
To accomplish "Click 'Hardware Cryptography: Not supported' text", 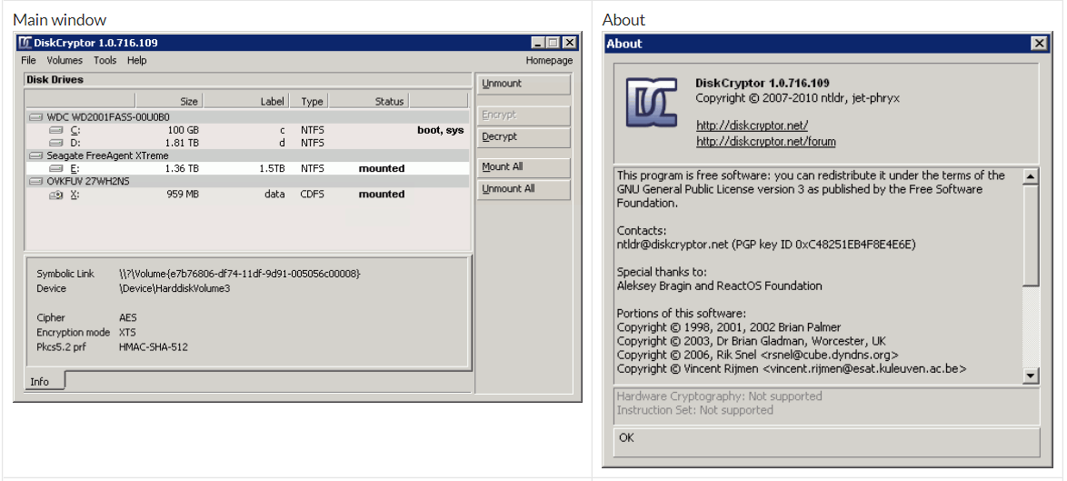I will (x=719, y=396).
